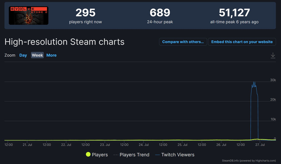
Task: Click the 27. Jul x-axis label
Action: [x=259, y=145]
